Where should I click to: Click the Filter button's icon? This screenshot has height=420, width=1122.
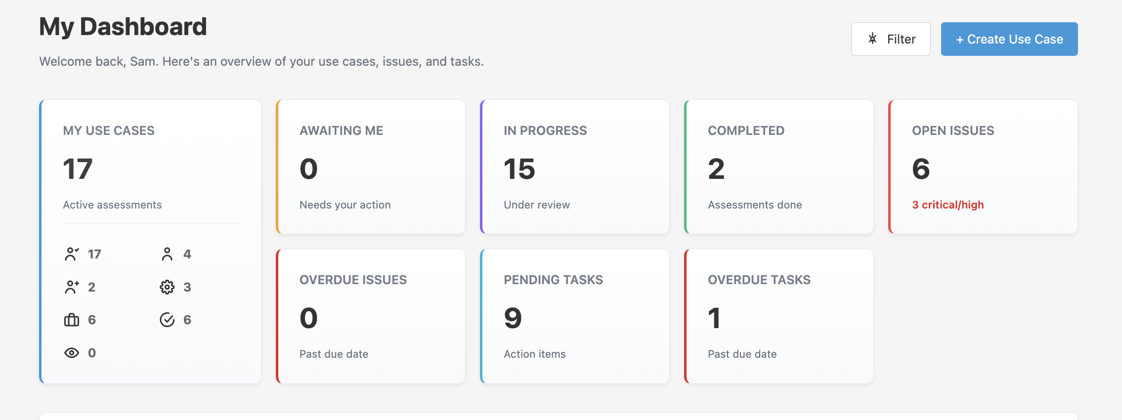(873, 39)
